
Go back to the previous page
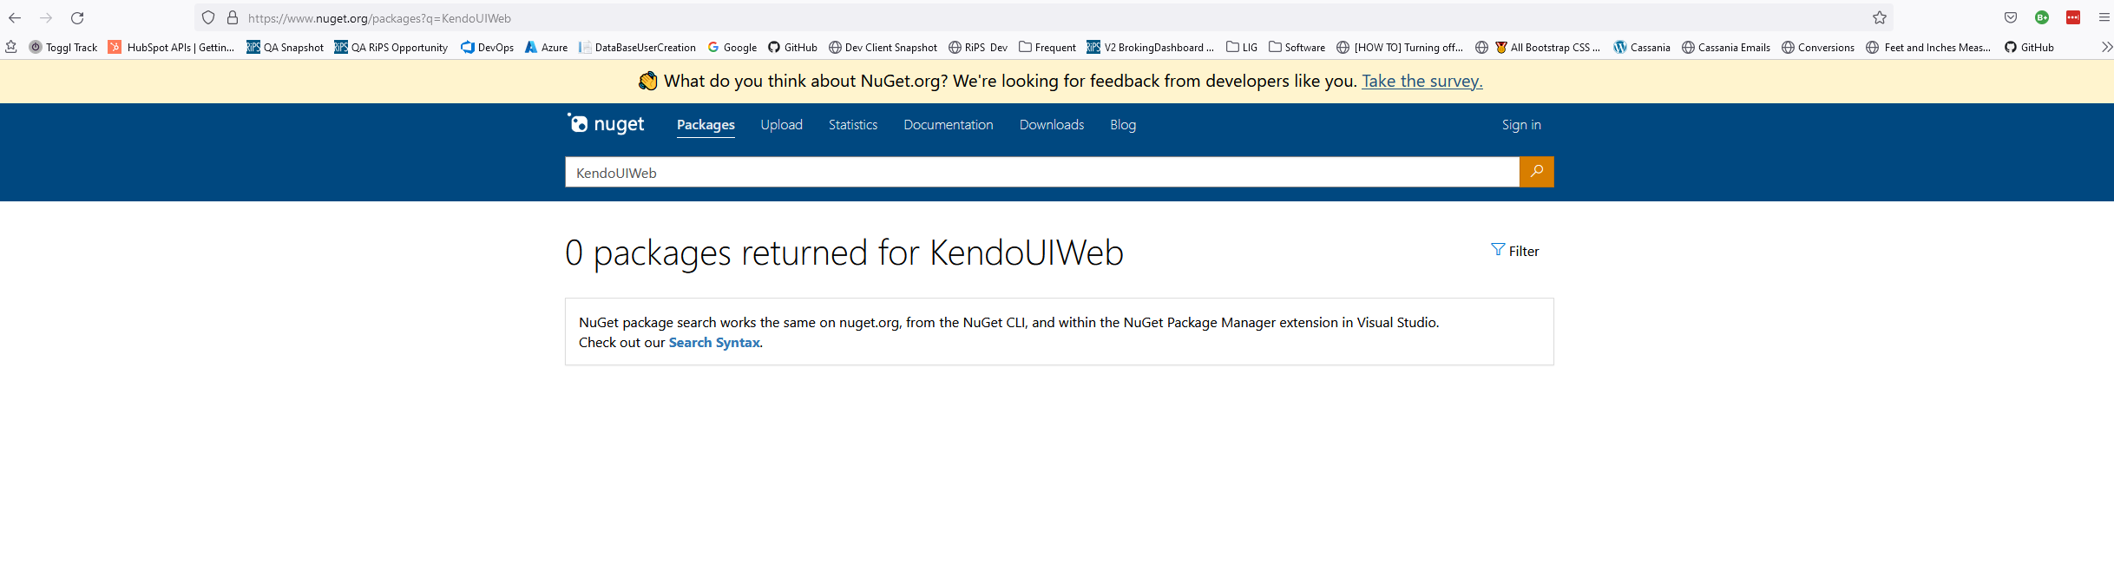click(15, 18)
